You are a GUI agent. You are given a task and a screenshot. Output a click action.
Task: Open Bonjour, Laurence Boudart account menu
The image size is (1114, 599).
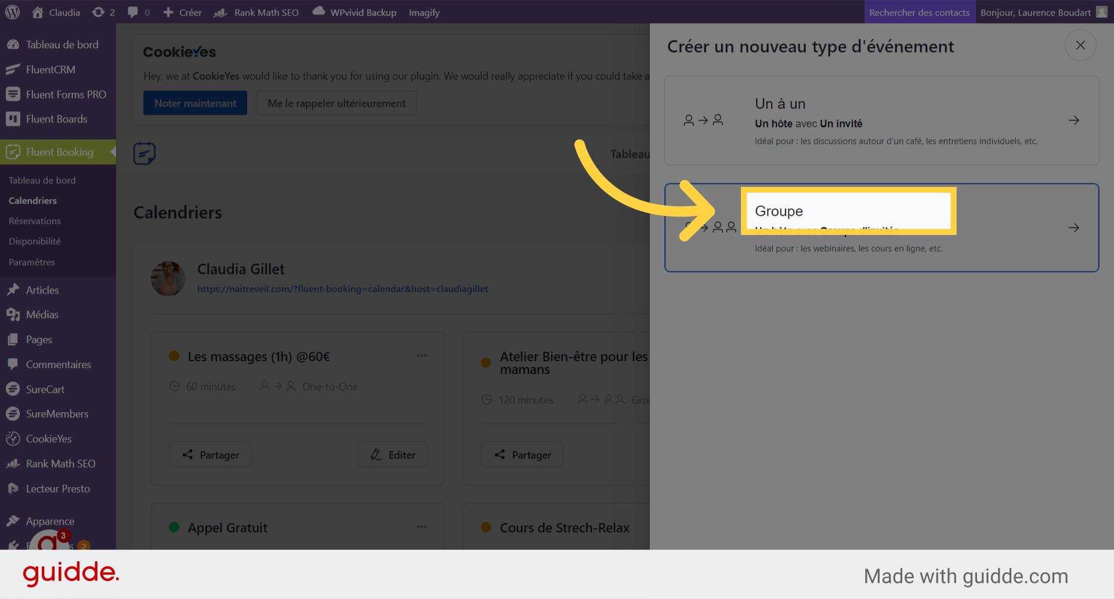[1044, 12]
